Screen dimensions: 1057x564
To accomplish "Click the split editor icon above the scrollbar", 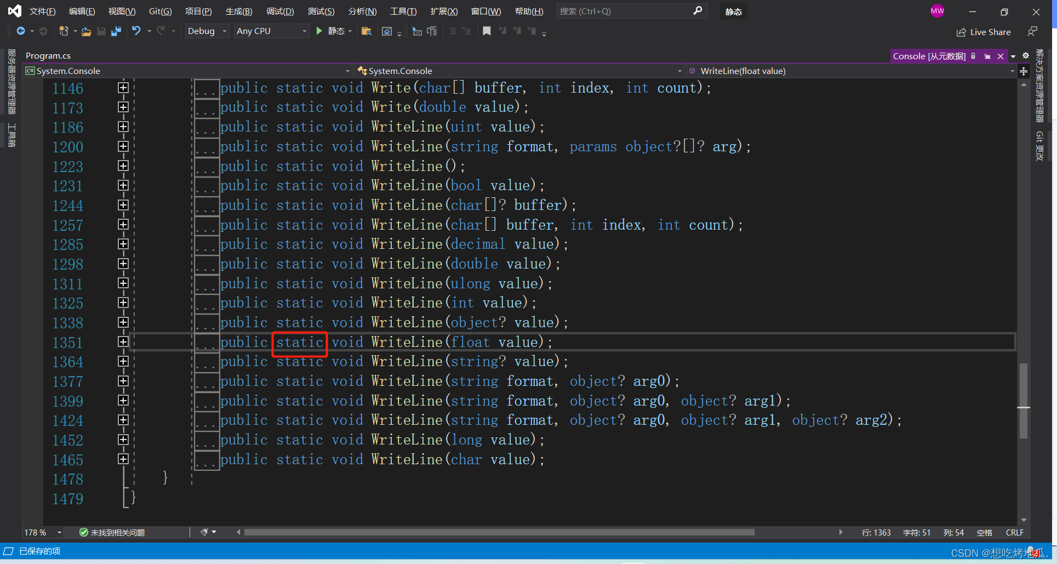I will tap(1024, 71).
